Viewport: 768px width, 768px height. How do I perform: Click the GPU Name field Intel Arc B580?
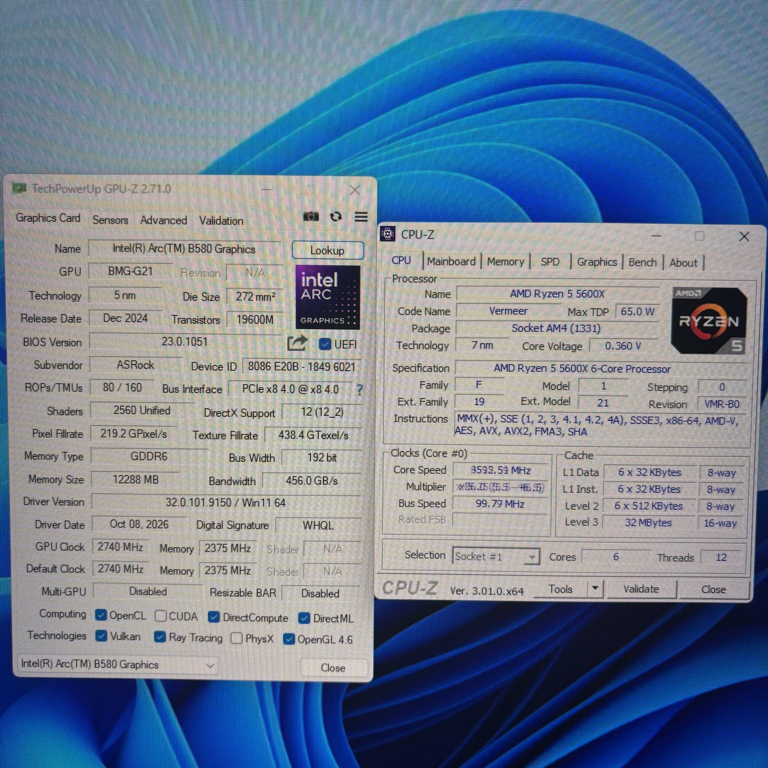(184, 249)
